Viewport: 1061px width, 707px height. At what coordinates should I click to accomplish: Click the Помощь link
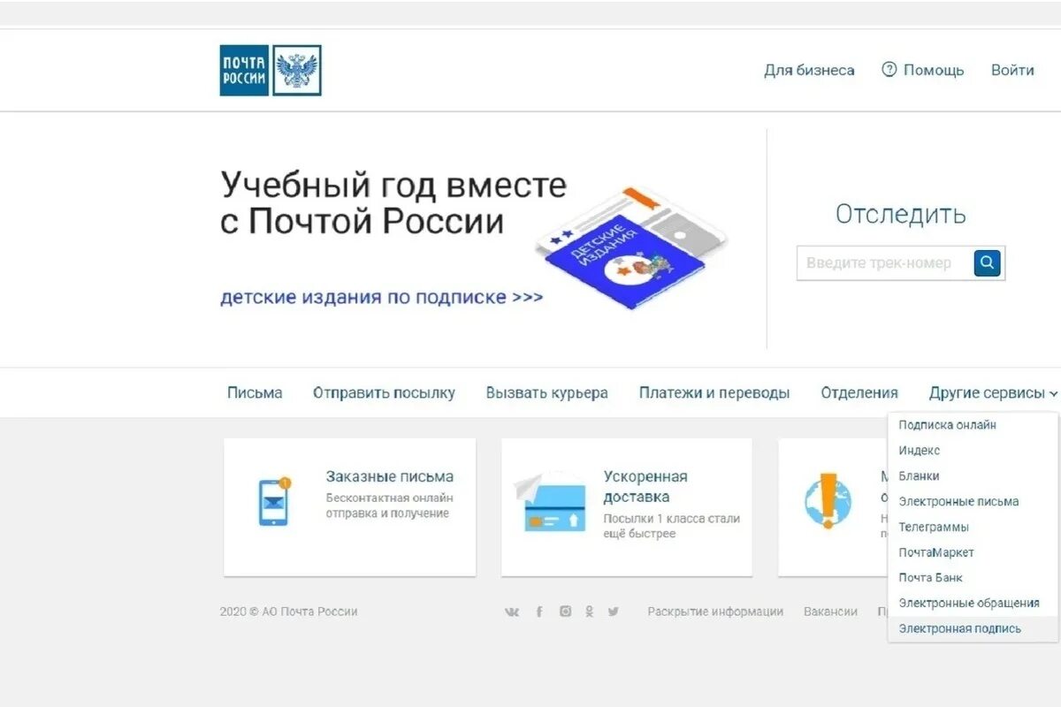[x=934, y=70]
